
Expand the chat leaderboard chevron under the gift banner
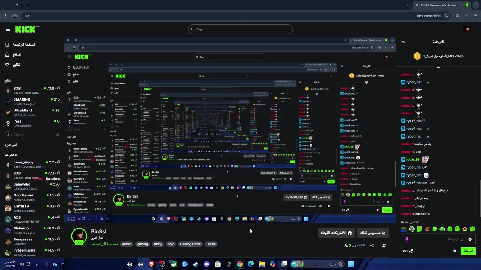pos(438,66)
